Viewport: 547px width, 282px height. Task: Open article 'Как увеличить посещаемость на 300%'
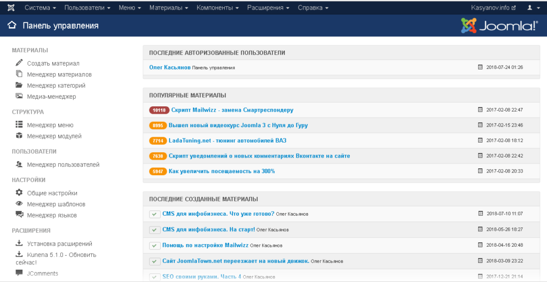(x=222, y=171)
